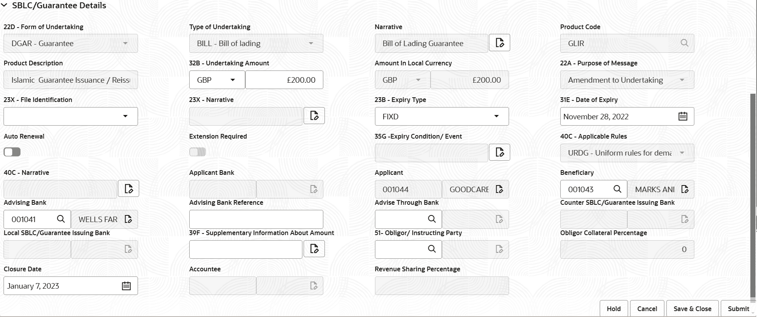The width and height of the screenshot is (757, 317).
Task: Toggle Extension Required off then verify state
Action: (x=197, y=152)
